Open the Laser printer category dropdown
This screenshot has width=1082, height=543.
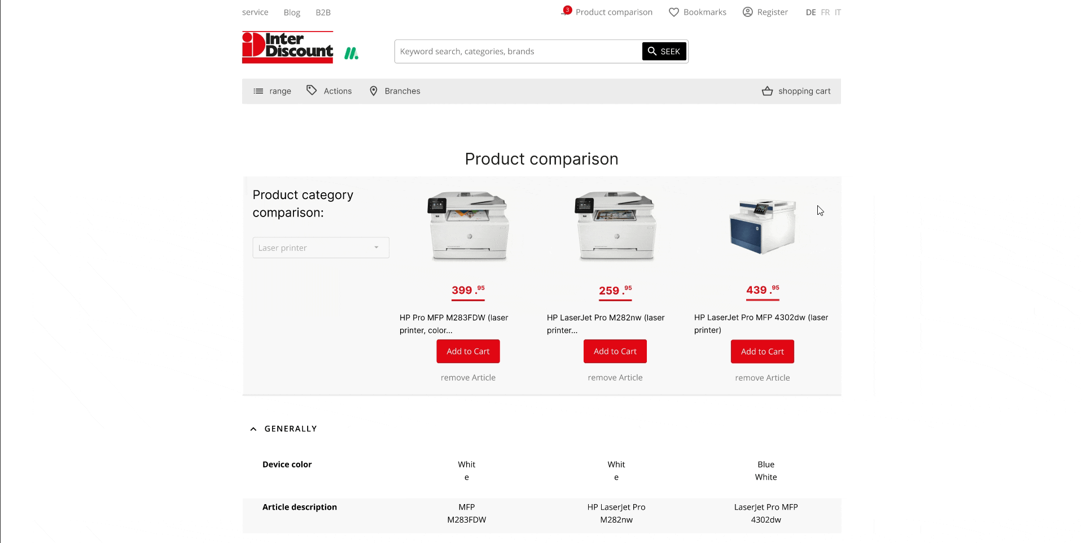(x=321, y=248)
